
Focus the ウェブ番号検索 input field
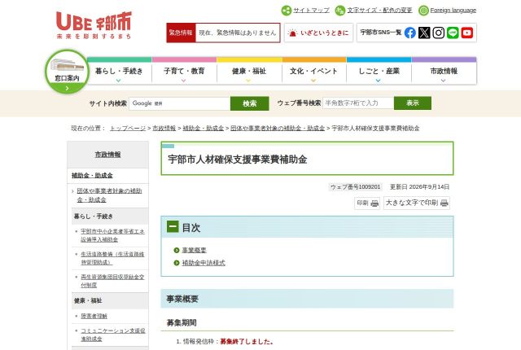(x=358, y=103)
